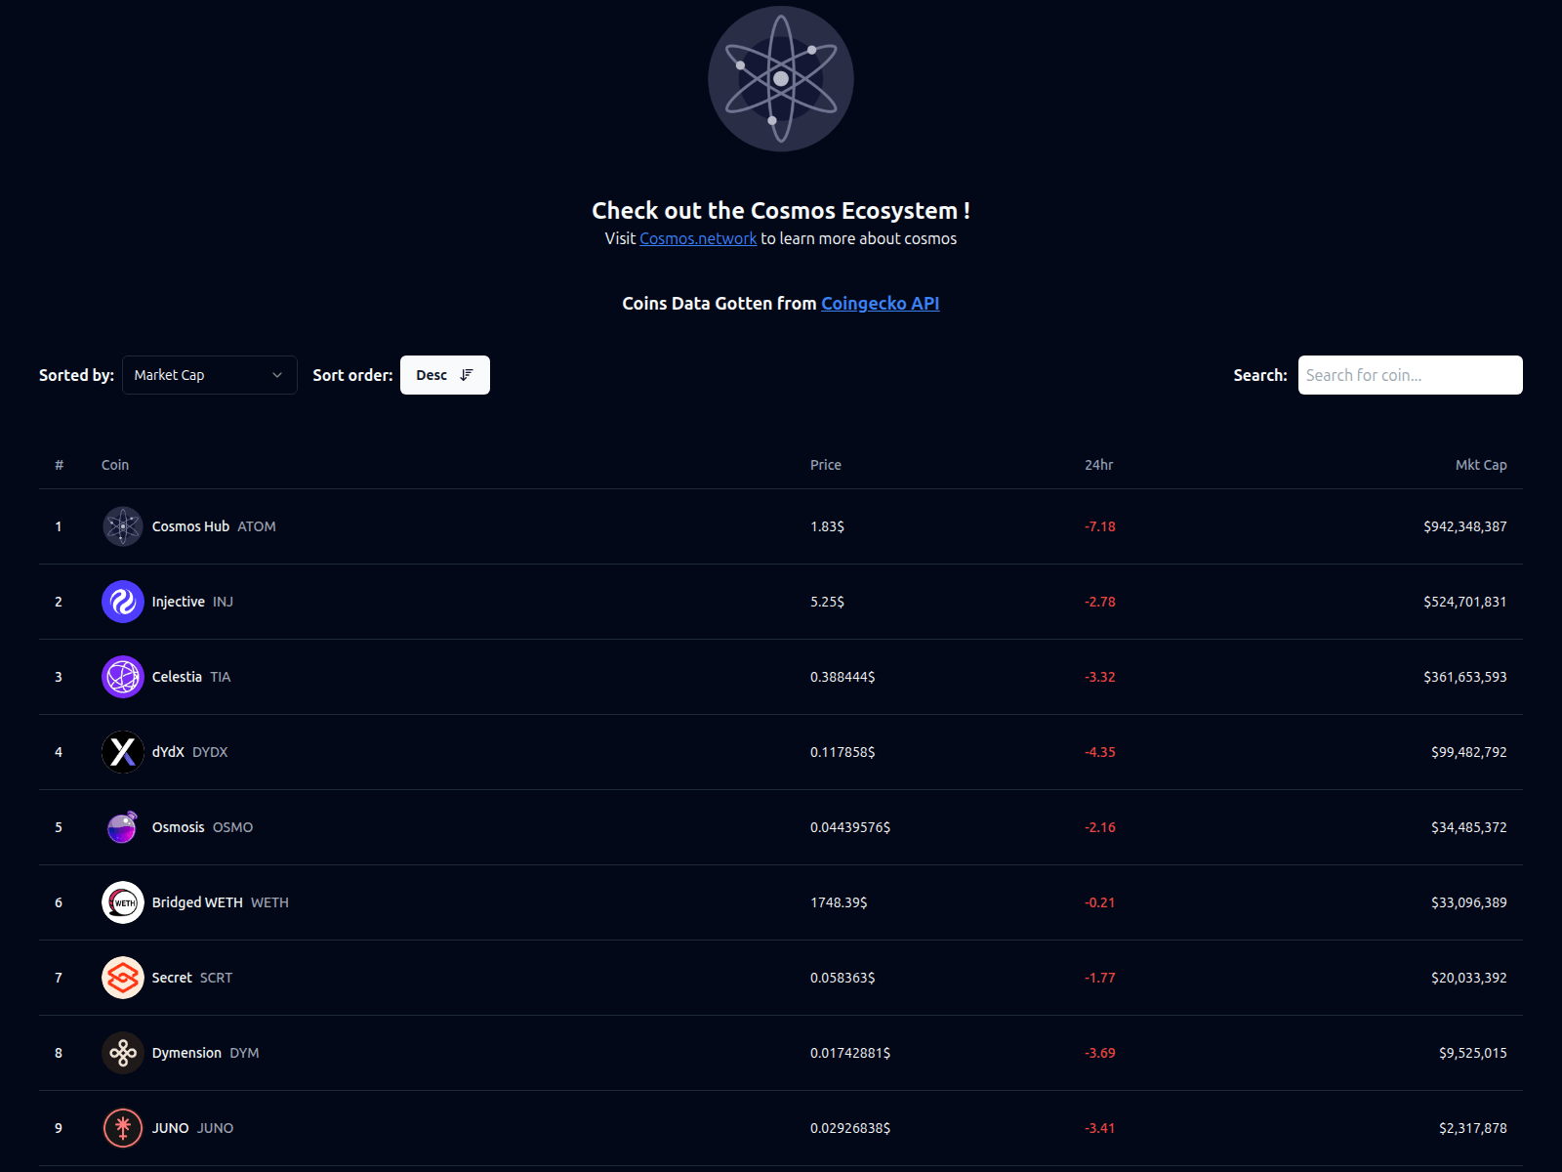Select the dYdX coin name
Image resolution: width=1562 pixels, height=1172 pixels.
coord(168,752)
